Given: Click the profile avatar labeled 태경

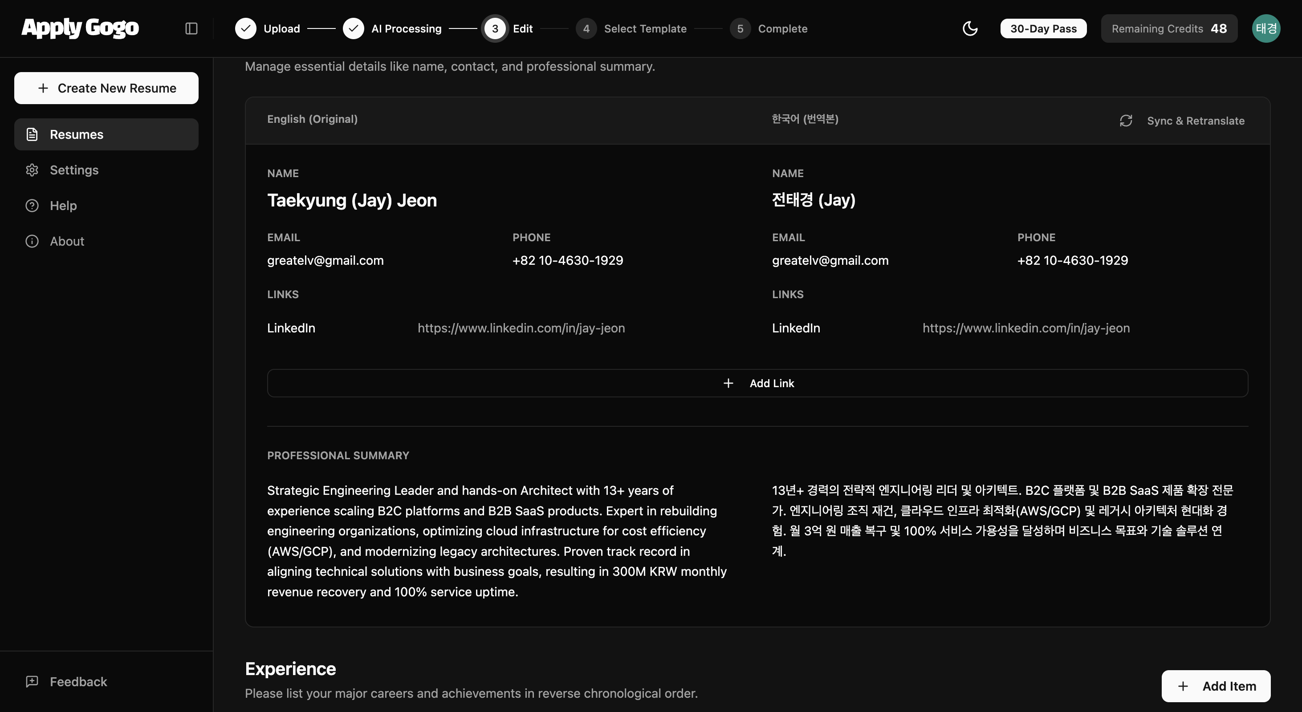Looking at the screenshot, I should pyautogui.click(x=1266, y=28).
